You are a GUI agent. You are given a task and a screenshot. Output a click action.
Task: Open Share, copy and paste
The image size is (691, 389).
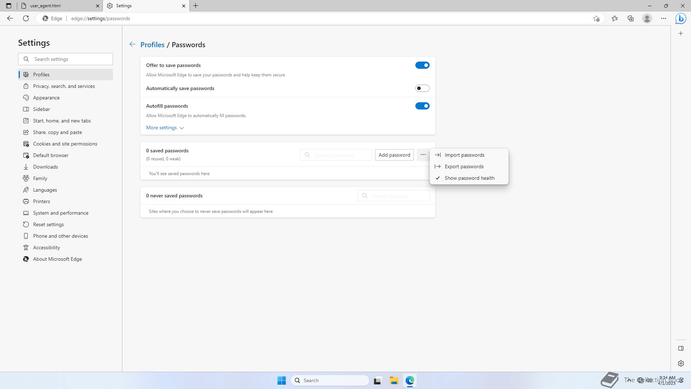click(x=66, y=132)
